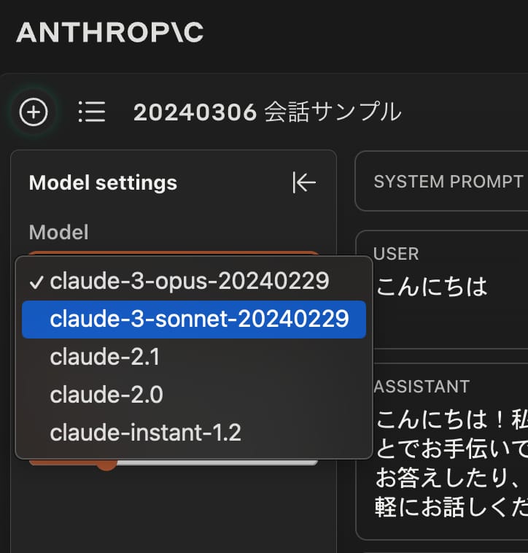Toggle the USER role label
The image size is (528, 553).
[x=396, y=254]
